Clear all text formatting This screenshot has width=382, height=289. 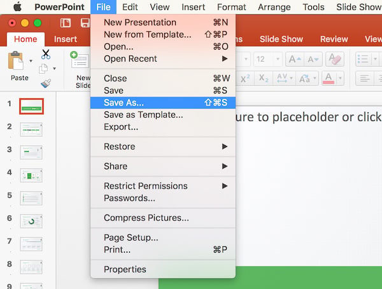335,59
